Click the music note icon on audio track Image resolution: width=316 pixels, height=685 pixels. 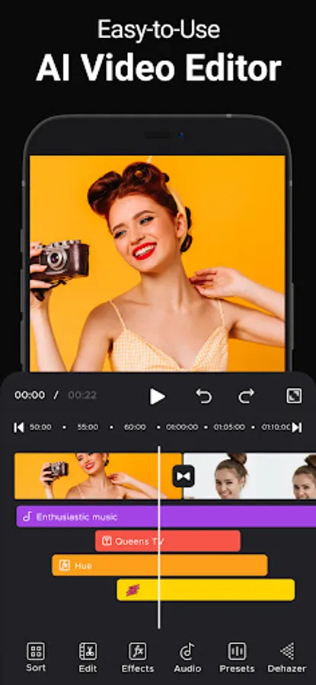click(x=27, y=517)
